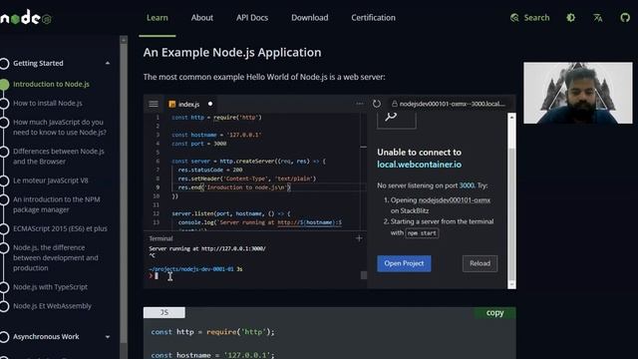Open An introduction to the NPM package manager
638x359 pixels.
tap(57, 204)
